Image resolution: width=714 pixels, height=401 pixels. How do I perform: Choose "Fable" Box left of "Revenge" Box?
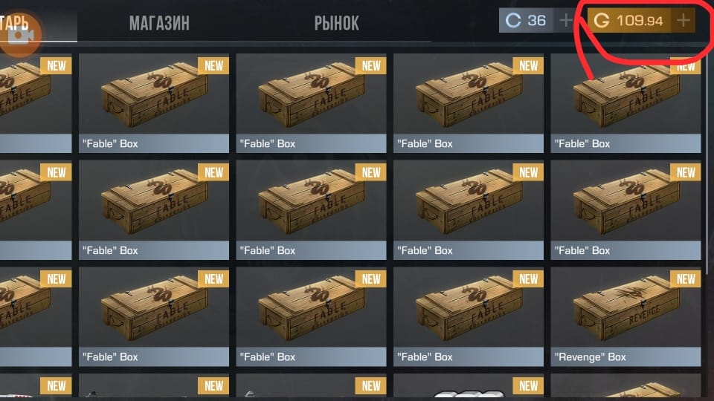469,316
